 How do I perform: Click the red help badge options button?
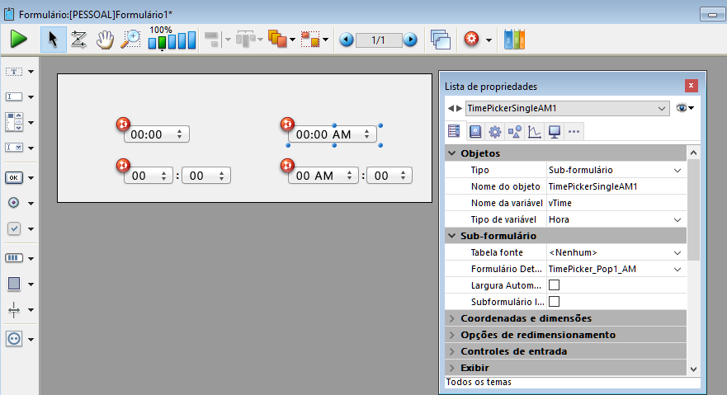click(x=472, y=39)
